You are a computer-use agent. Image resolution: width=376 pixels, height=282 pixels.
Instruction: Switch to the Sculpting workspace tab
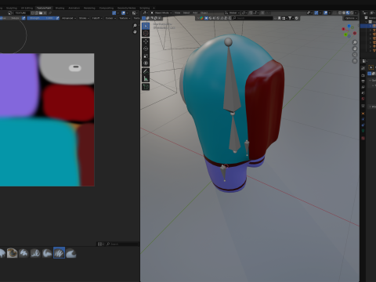12,8
